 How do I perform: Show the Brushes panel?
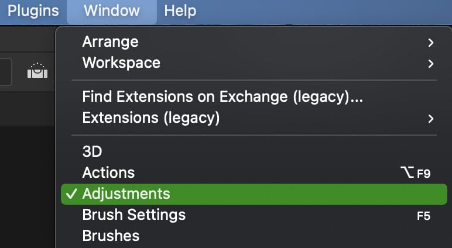[x=111, y=236]
